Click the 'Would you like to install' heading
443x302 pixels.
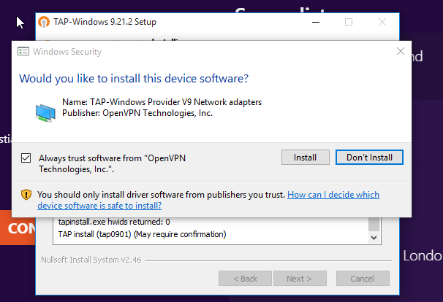134,79
